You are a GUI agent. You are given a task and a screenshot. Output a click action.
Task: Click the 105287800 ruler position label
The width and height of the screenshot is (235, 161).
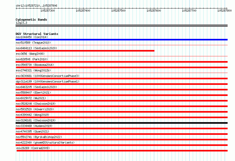(224, 11)
